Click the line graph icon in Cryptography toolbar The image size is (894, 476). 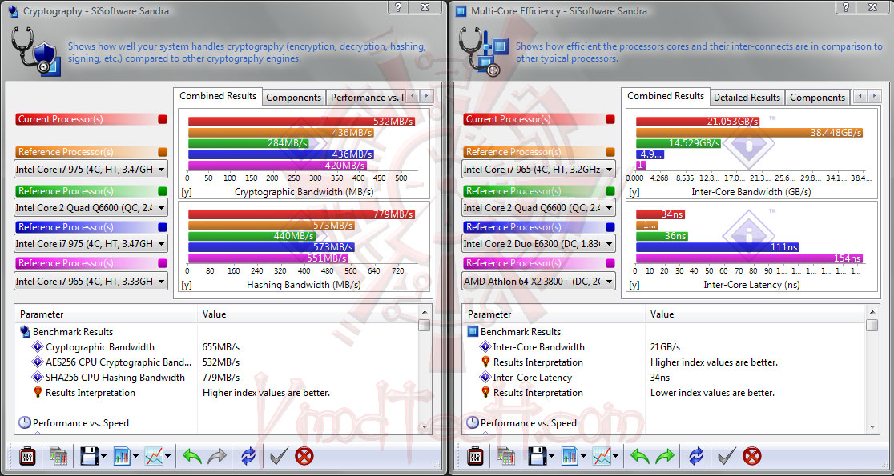click(154, 456)
